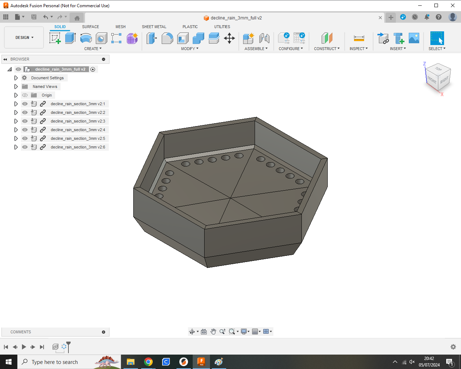
Task: Open the DESIGN workspace switcher
Action: [x=24, y=37]
